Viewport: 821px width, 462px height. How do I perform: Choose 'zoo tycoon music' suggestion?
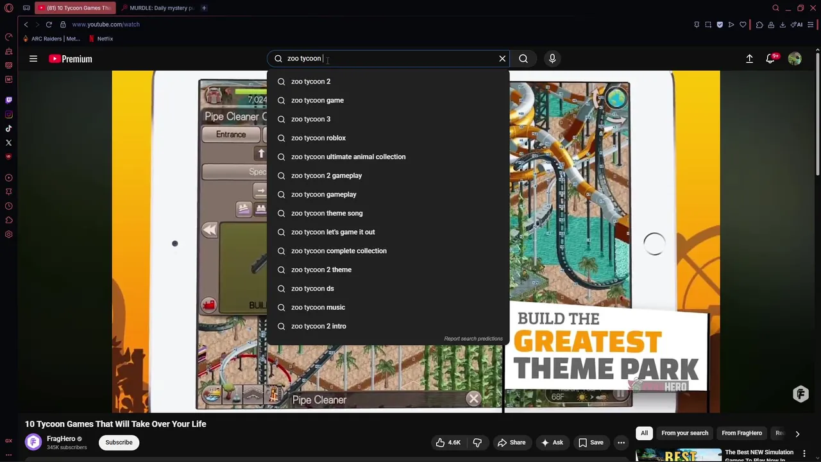(388, 307)
